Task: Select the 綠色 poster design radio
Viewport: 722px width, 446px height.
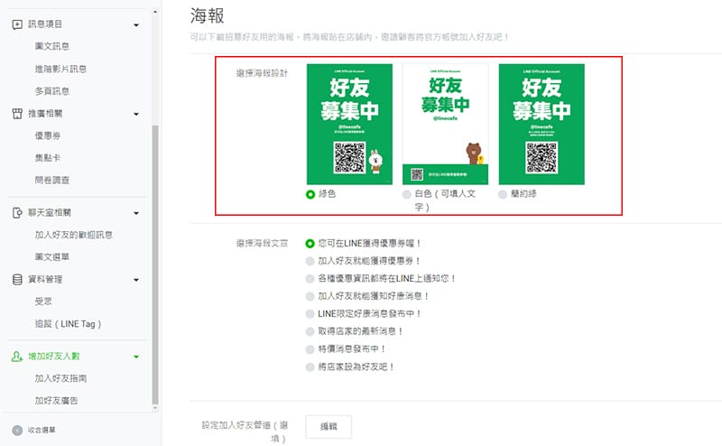Action: tap(310, 194)
